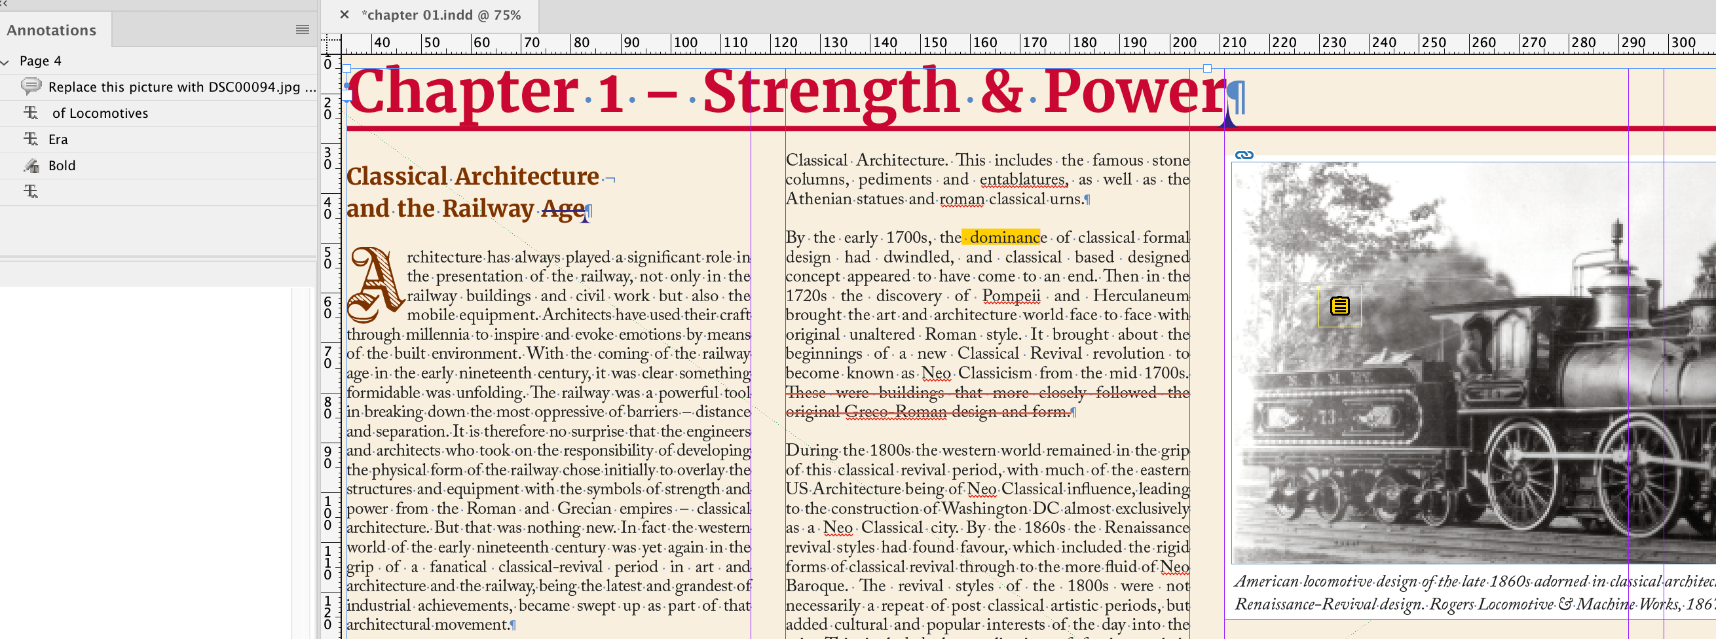Select the Annotations panel tab
1716x639 pixels.
pos(52,30)
